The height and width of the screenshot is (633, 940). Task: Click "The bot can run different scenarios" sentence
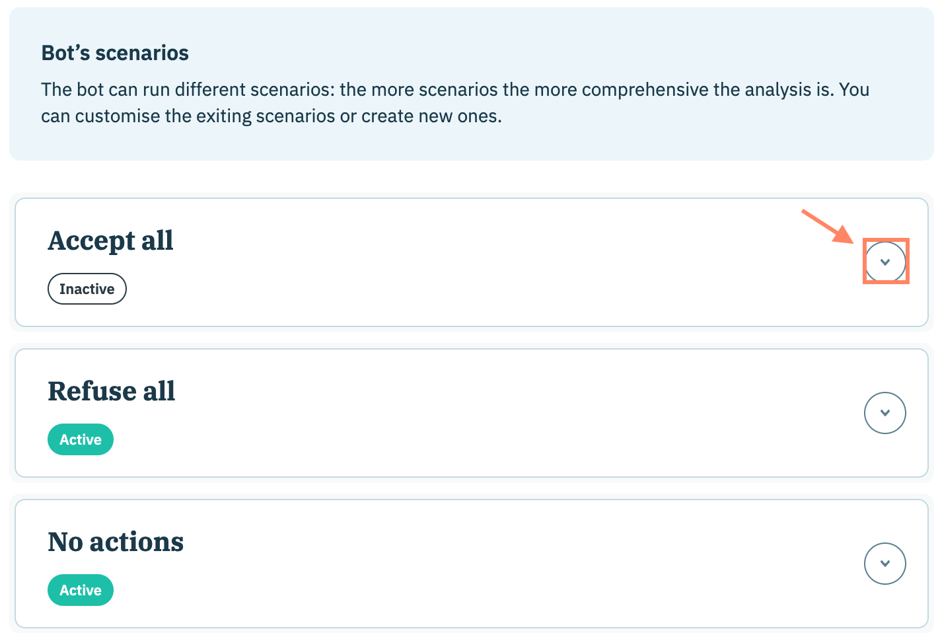[x=187, y=90]
